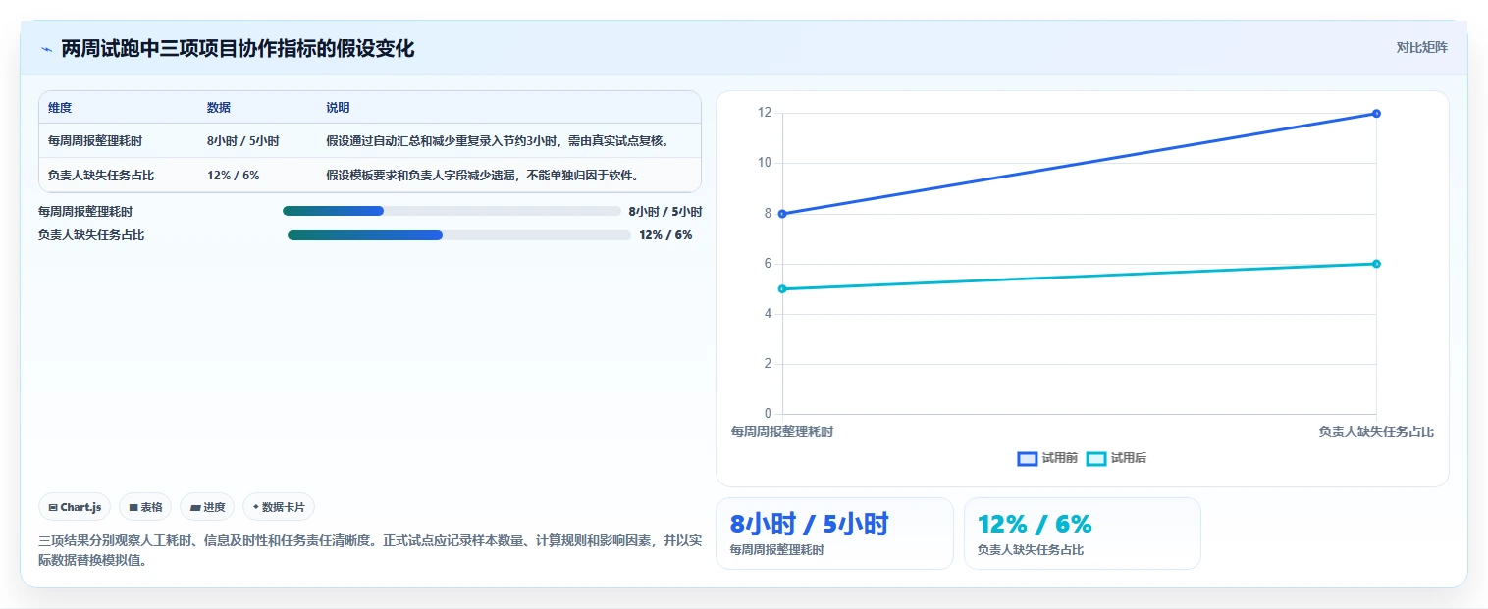Open the 12% / 6% data card
1488x609 pixels.
pyautogui.click(x=1083, y=533)
